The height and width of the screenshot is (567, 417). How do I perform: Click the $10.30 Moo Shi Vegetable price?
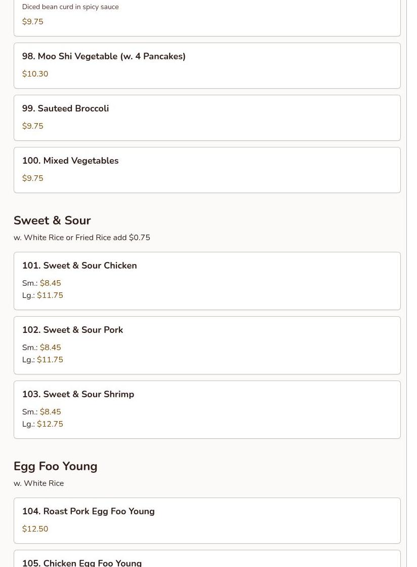coord(35,74)
